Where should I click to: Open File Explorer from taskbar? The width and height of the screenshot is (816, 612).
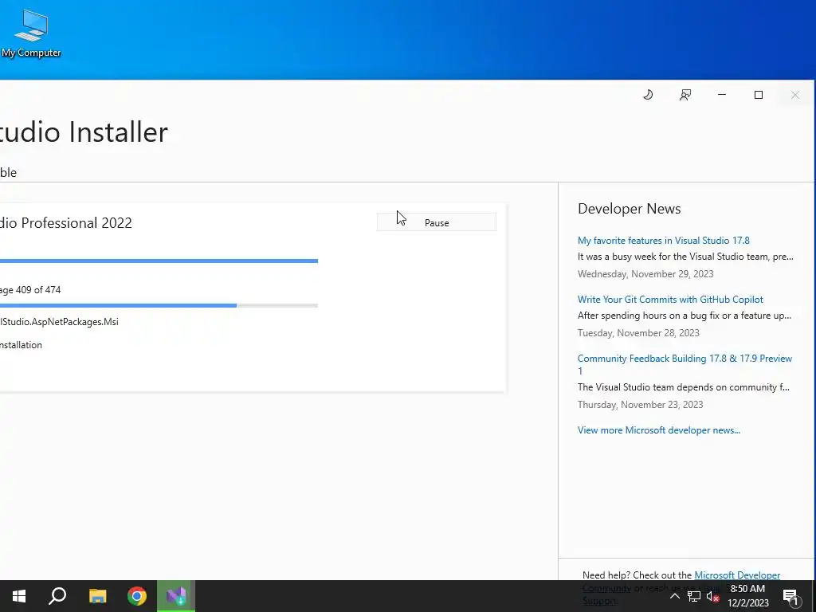pos(97,596)
